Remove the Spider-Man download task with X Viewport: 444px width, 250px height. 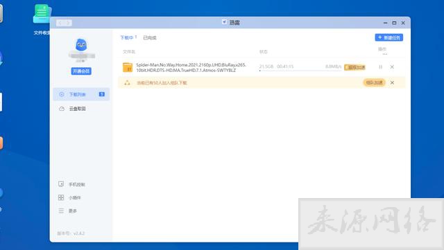392,67
